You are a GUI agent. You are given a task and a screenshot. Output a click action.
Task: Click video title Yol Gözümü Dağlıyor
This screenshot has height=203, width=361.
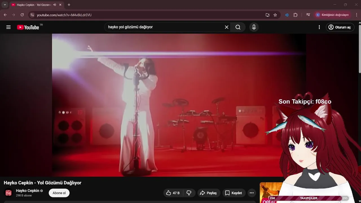click(x=42, y=183)
